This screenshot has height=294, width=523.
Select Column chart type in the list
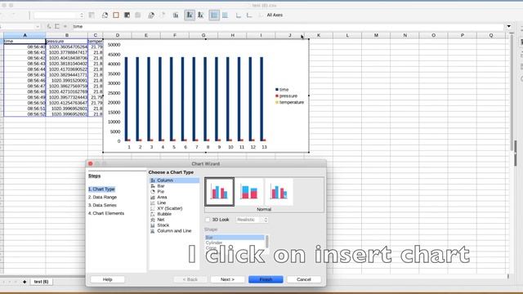pos(174,180)
